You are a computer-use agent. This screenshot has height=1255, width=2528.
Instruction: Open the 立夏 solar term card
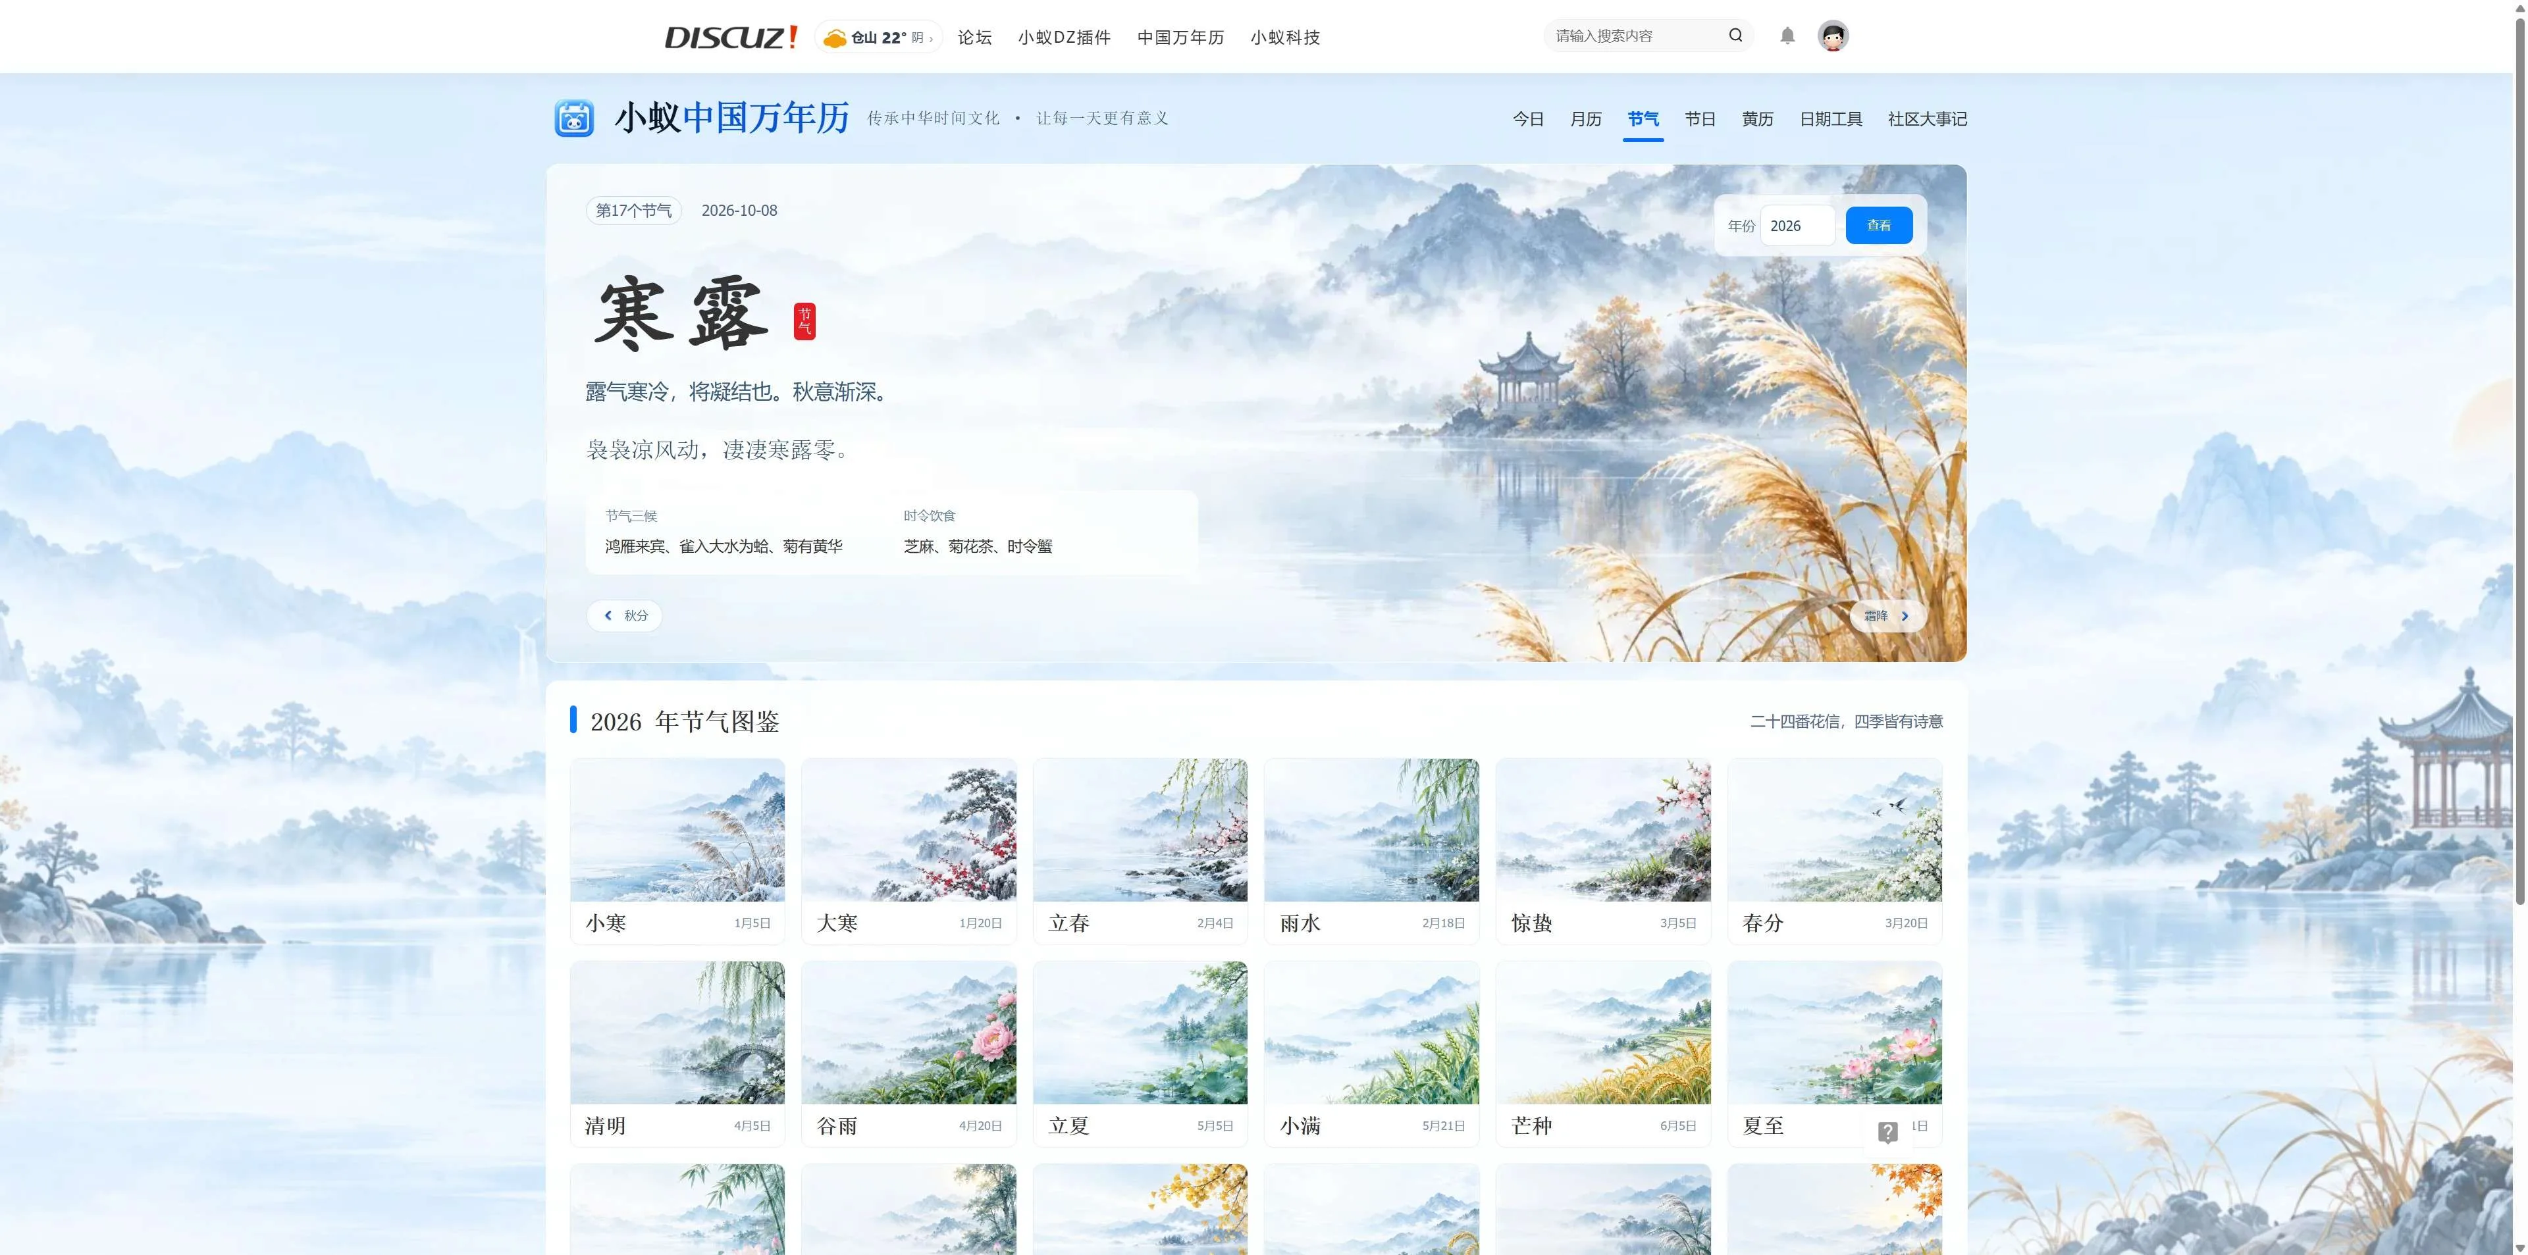pos(1140,1054)
